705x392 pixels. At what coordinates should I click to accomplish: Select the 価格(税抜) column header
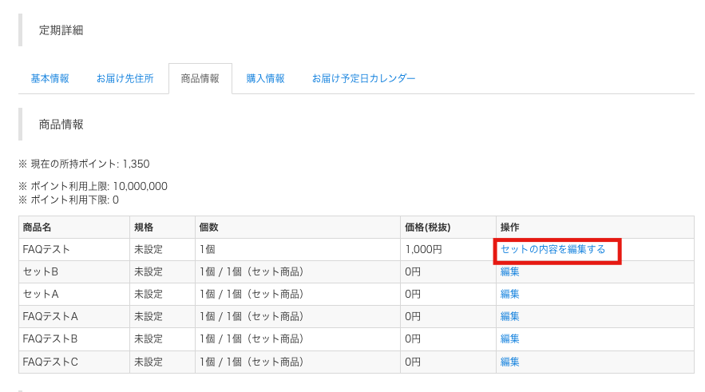point(448,227)
